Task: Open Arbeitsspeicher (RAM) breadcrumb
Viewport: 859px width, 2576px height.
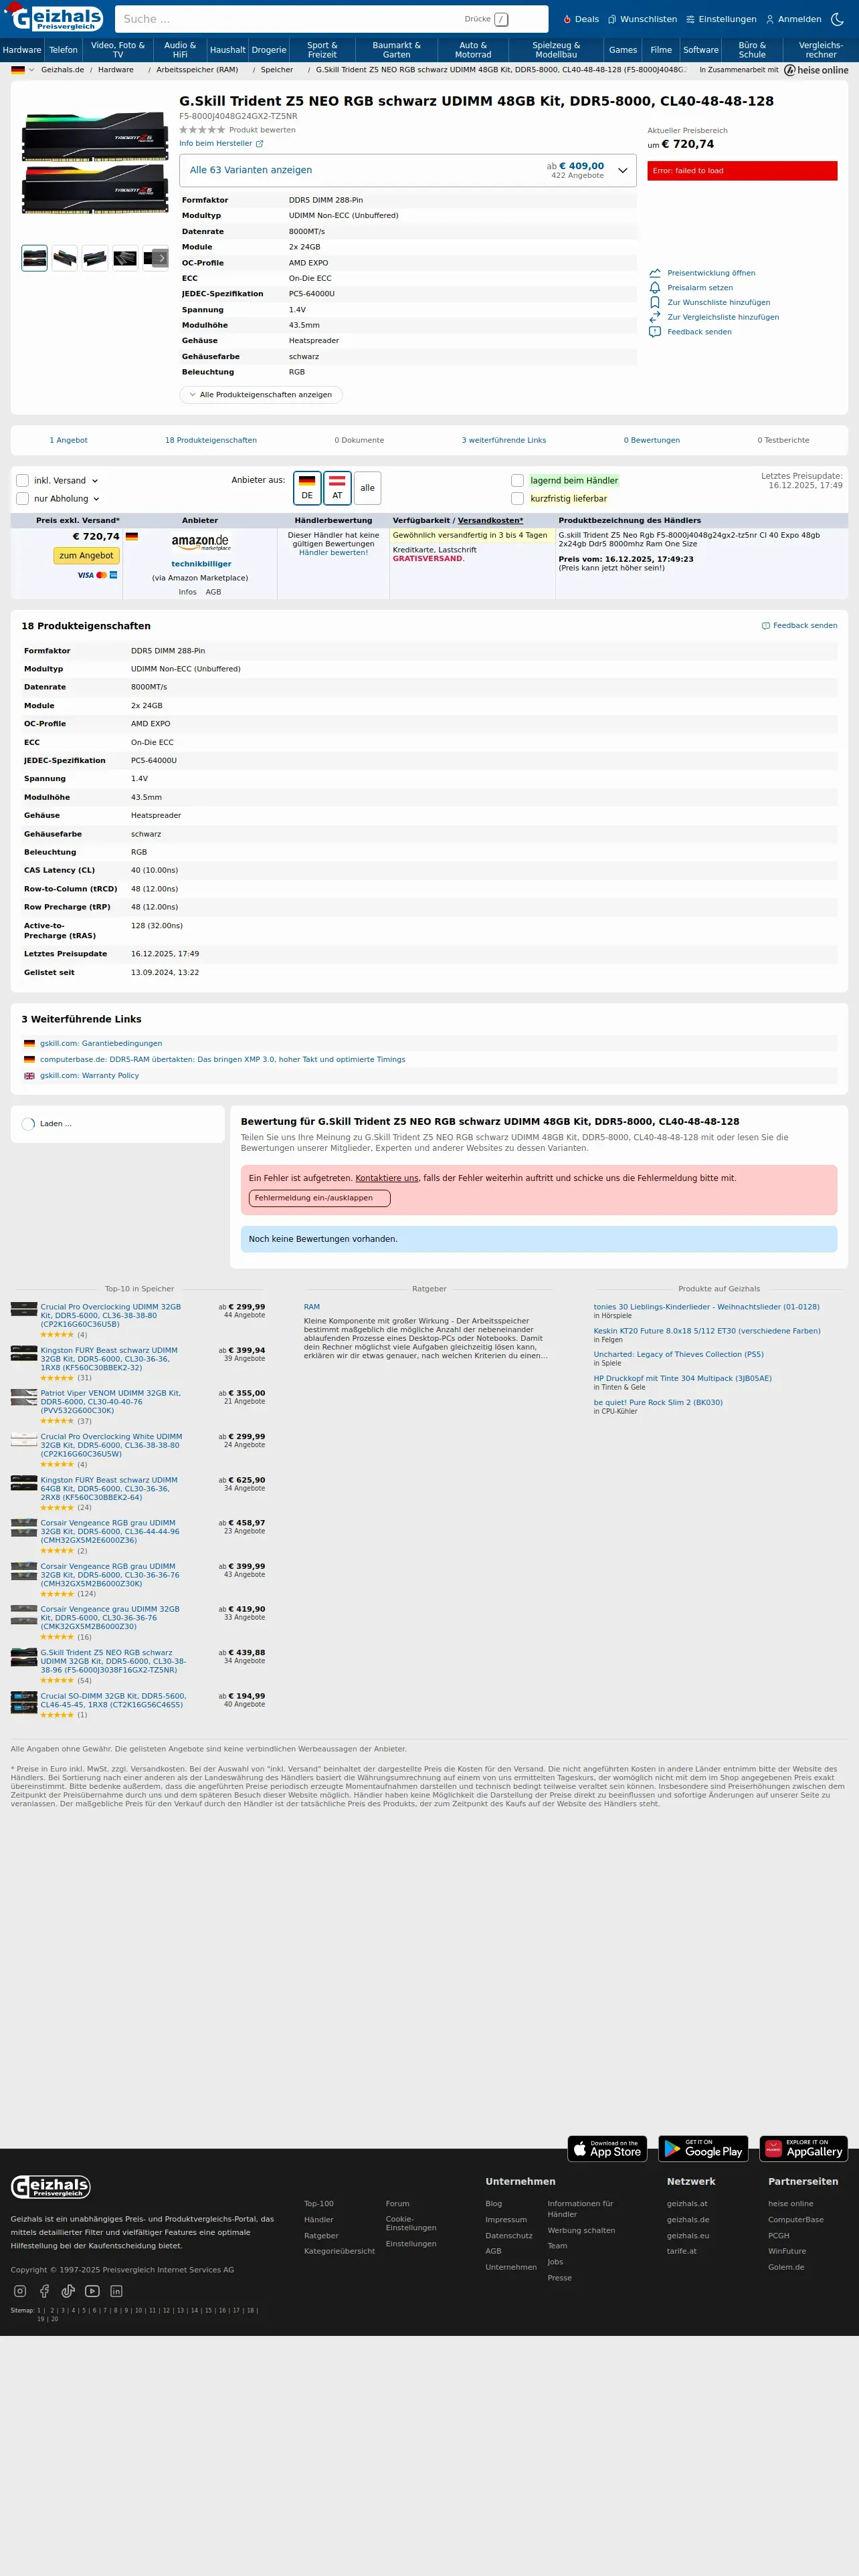Action: [x=197, y=70]
